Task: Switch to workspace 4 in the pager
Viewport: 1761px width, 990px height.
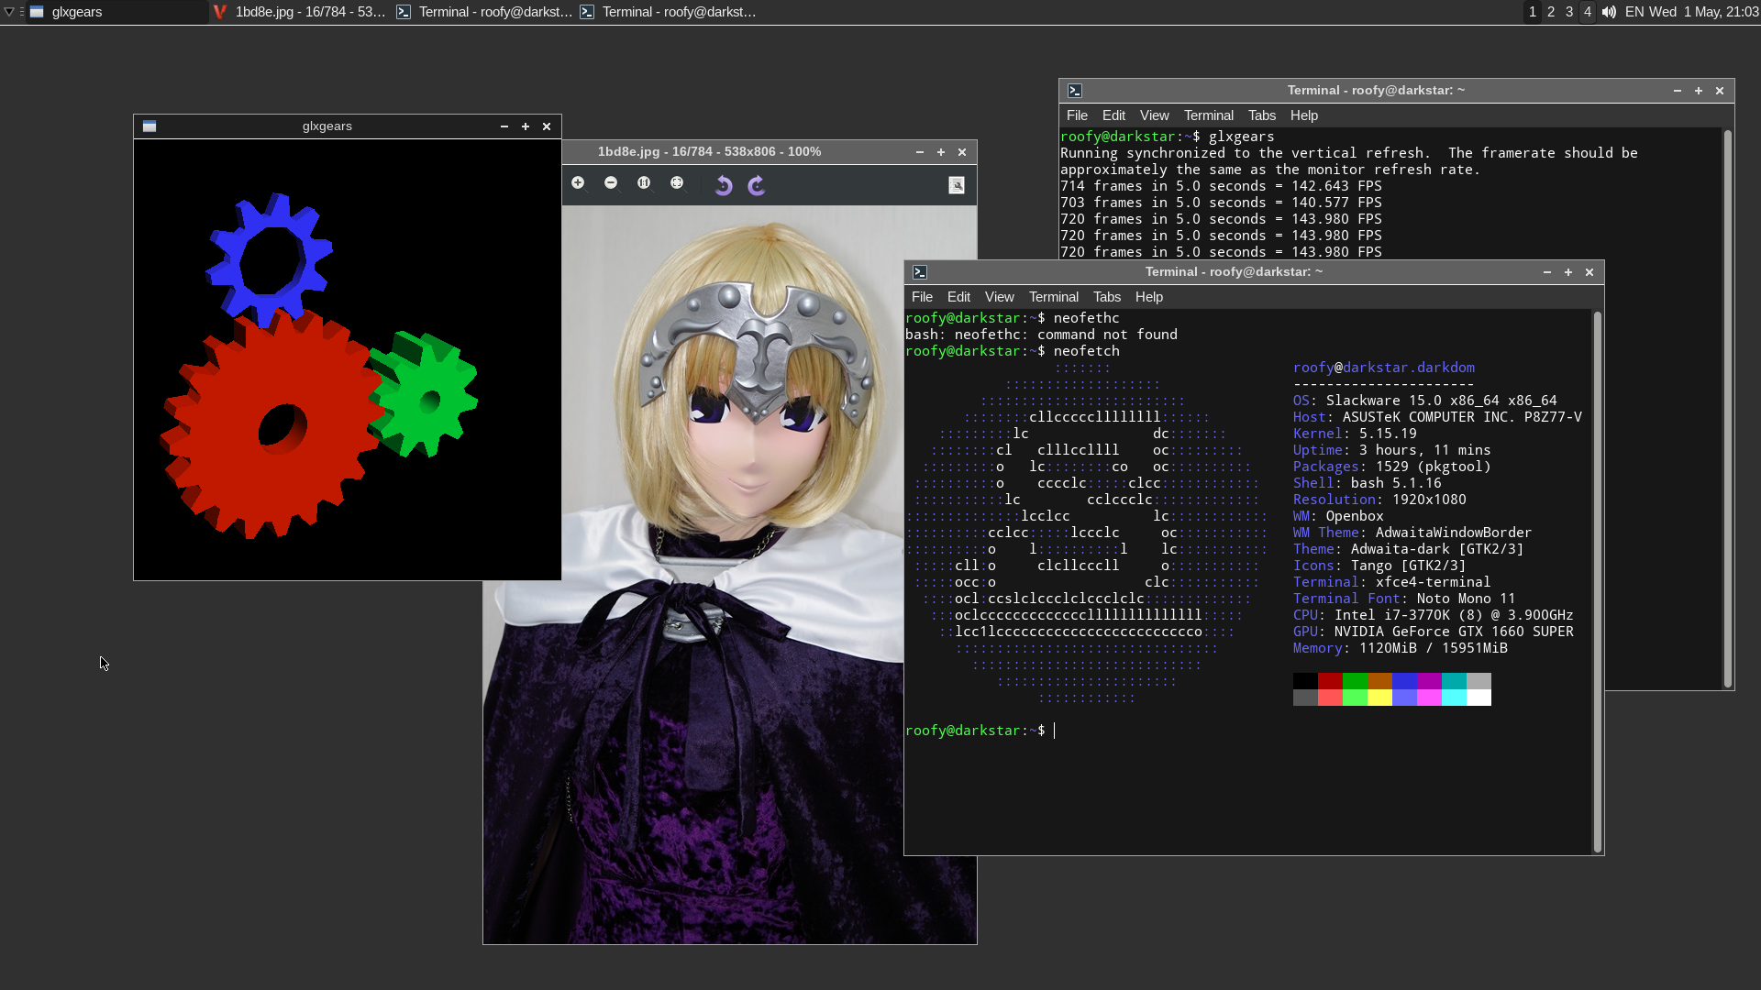Action: [x=1588, y=12]
